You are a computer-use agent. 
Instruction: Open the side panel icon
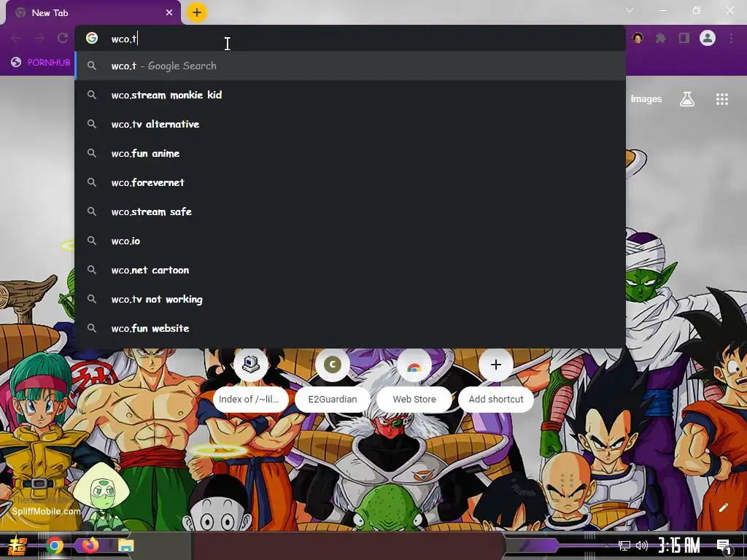click(x=684, y=38)
